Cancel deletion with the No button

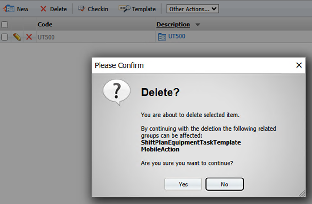[x=224, y=184]
